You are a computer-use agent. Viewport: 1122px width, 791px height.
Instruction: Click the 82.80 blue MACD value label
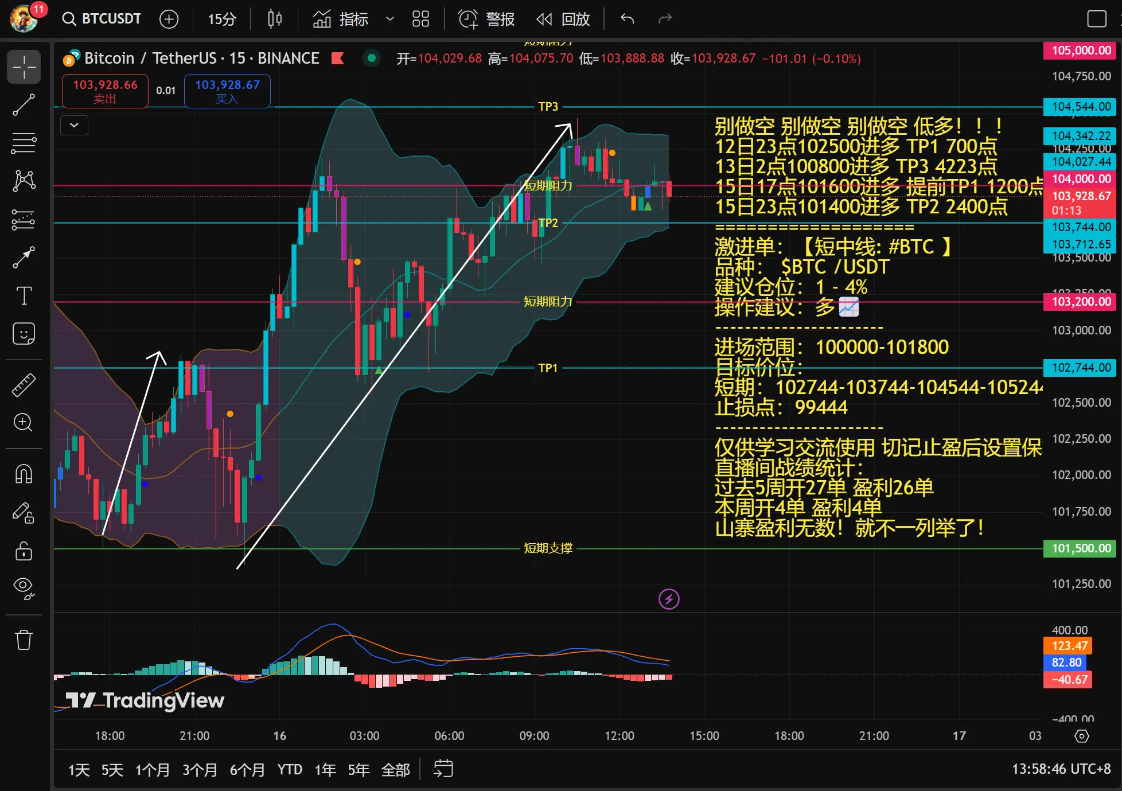[x=1066, y=663]
